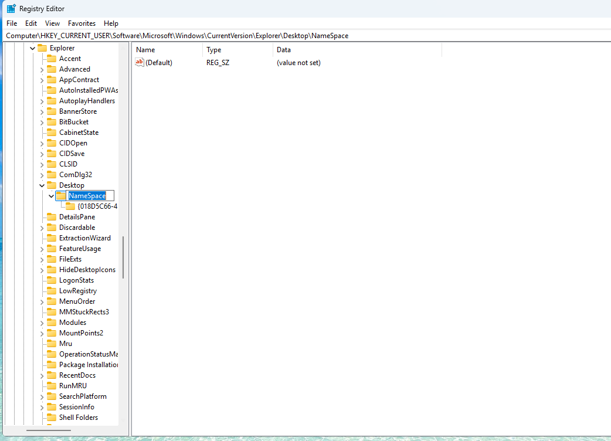This screenshot has width=611, height=441.
Task: Select the RunMRU folder icon
Action: pos(51,385)
